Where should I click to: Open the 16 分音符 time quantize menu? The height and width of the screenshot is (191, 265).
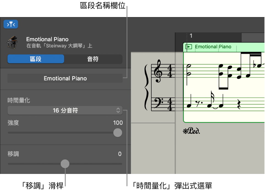(x=65, y=110)
